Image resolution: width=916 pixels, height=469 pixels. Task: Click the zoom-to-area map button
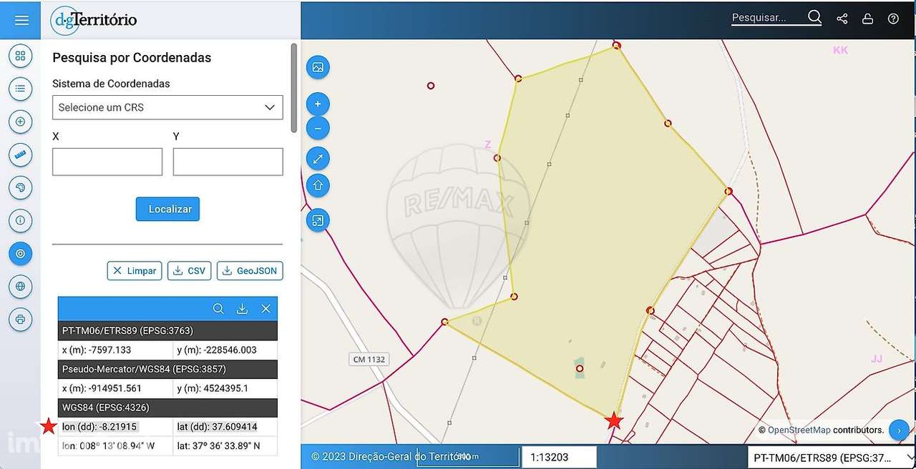tap(318, 220)
